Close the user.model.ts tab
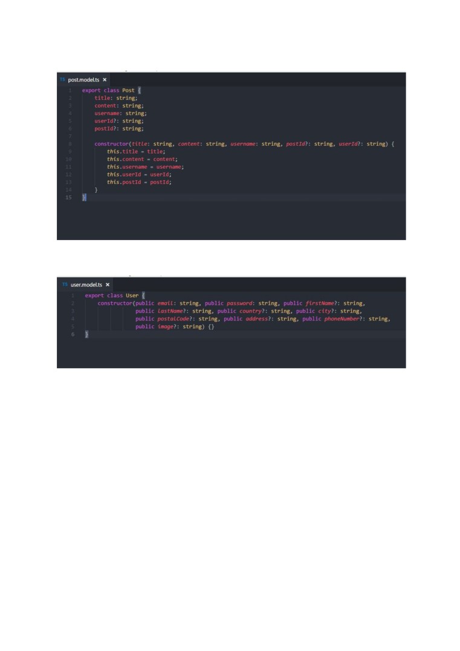Viewport: 460px width, 651px height. tap(108, 285)
